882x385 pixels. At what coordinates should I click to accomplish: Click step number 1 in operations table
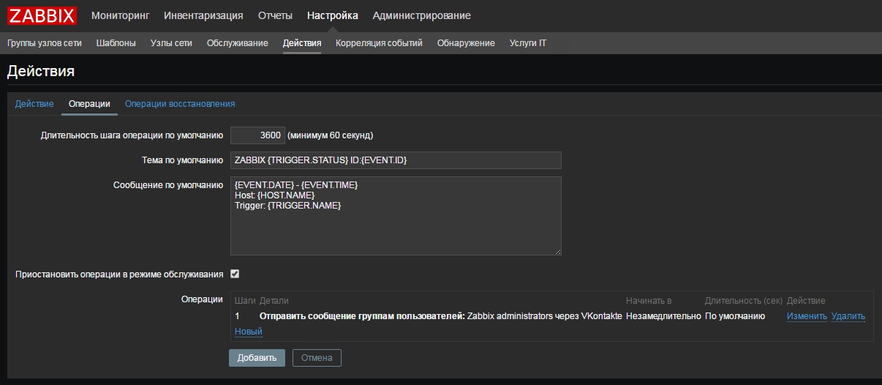[237, 316]
